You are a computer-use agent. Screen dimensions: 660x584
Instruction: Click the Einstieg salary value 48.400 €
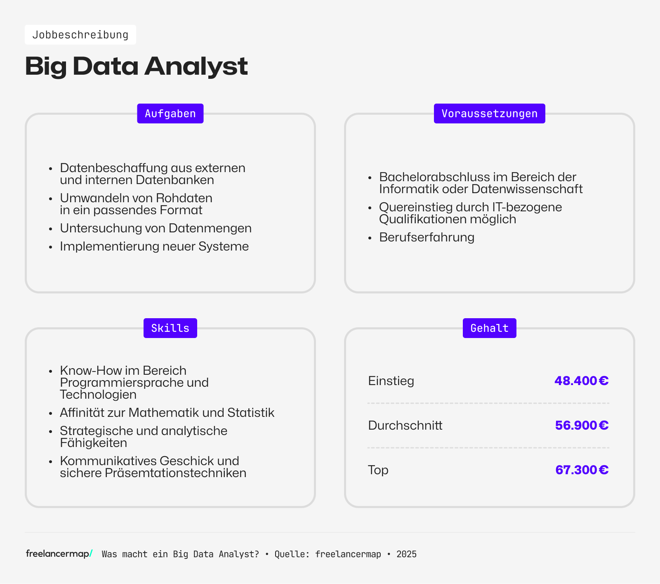point(581,381)
